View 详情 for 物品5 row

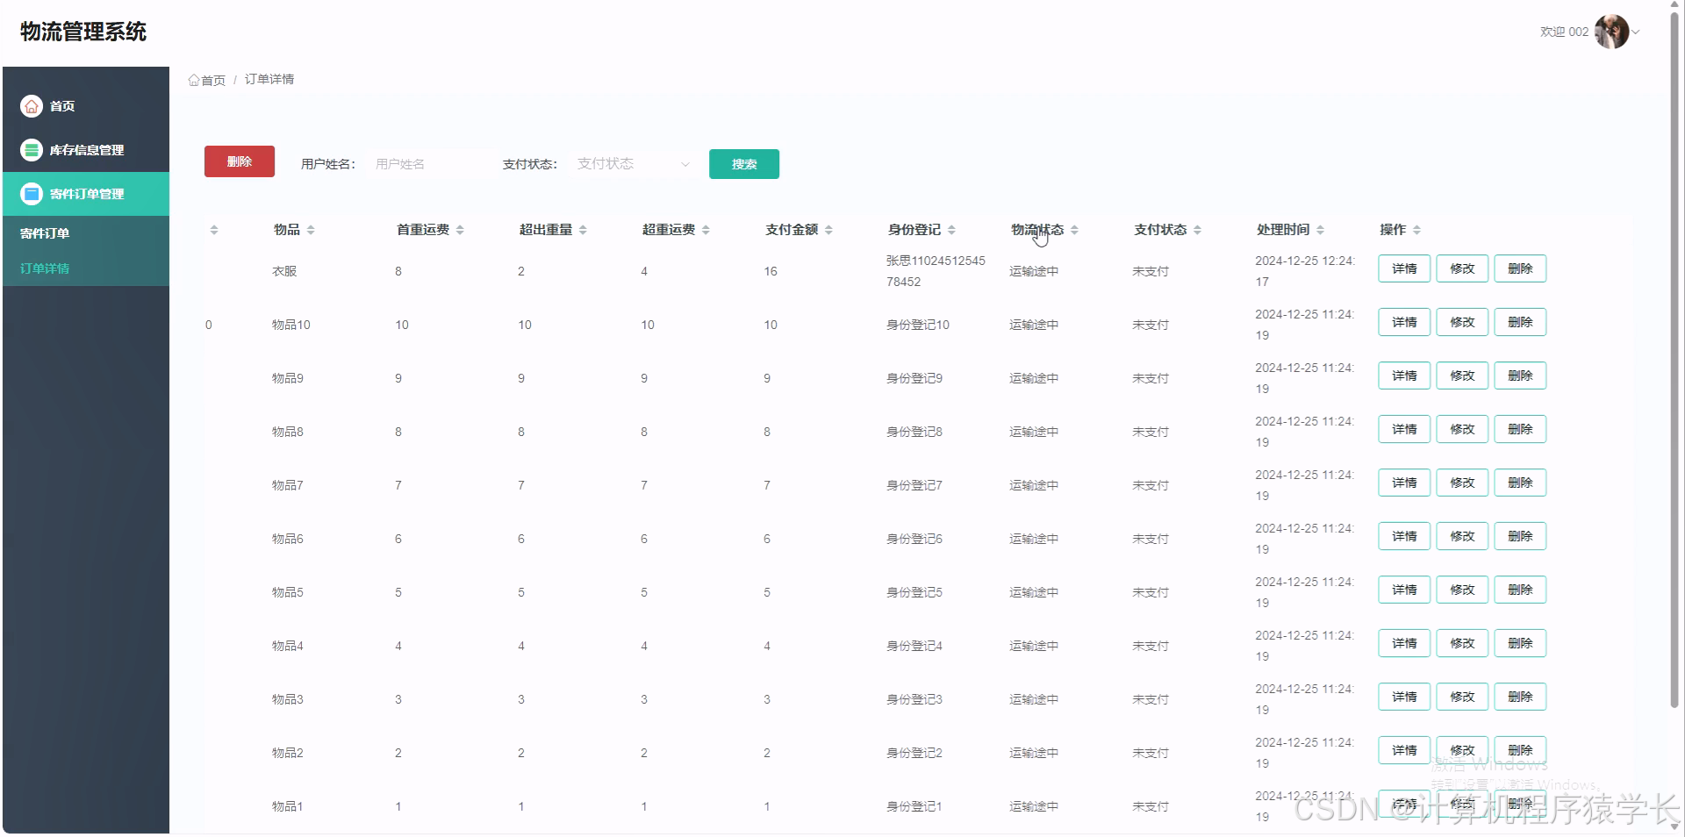pyautogui.click(x=1404, y=590)
